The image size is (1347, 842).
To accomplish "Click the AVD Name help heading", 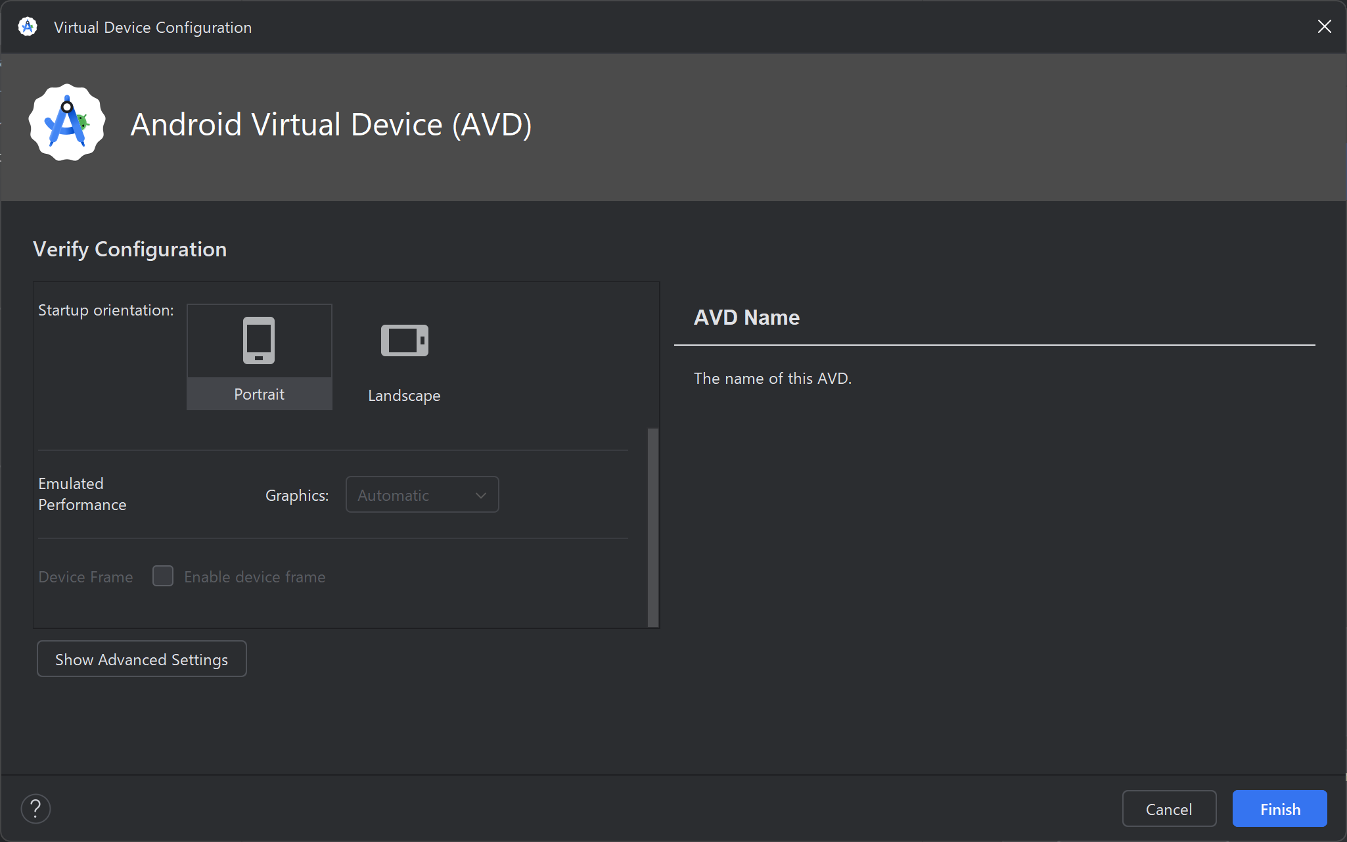I will (746, 317).
